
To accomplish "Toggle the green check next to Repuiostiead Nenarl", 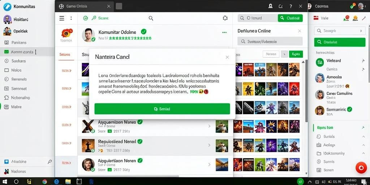I will 140,142.
